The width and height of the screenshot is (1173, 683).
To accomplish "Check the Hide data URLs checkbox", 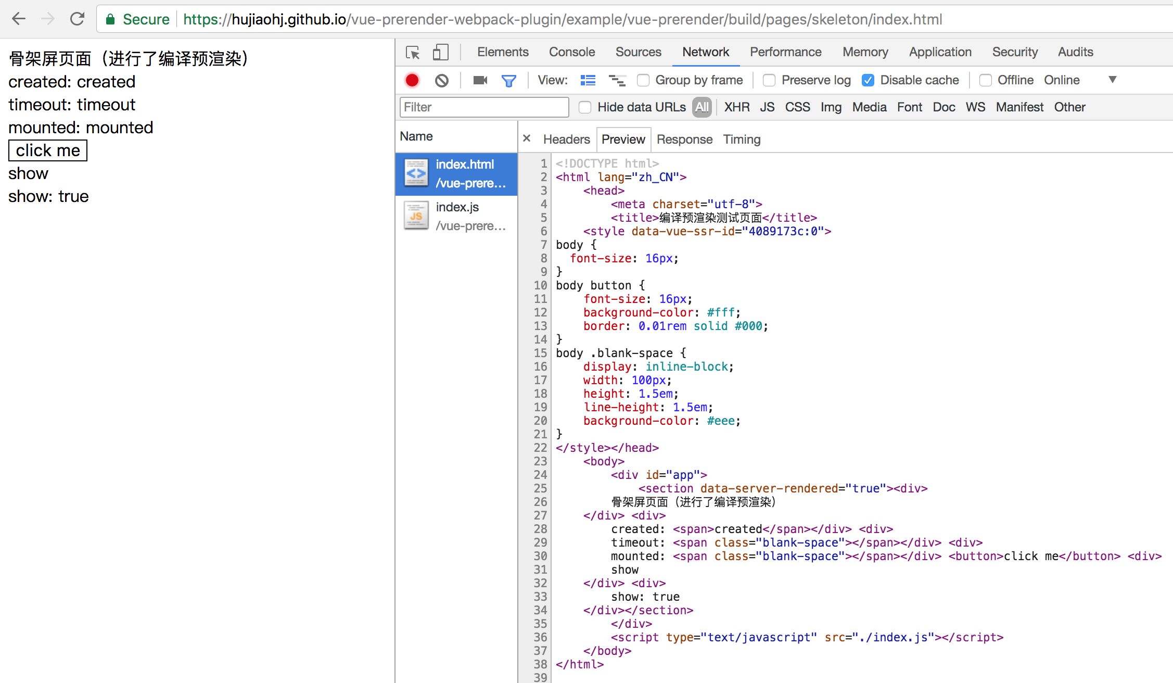I will click(x=585, y=107).
